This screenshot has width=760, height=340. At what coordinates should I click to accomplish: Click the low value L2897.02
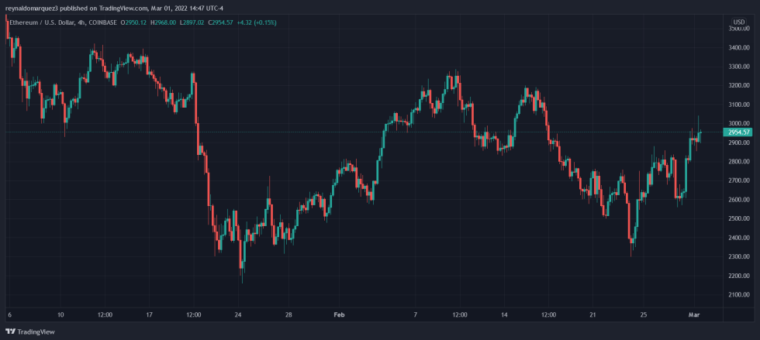(192, 22)
